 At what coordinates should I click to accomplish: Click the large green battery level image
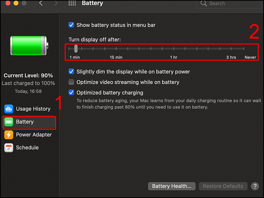pyautogui.click(x=29, y=46)
